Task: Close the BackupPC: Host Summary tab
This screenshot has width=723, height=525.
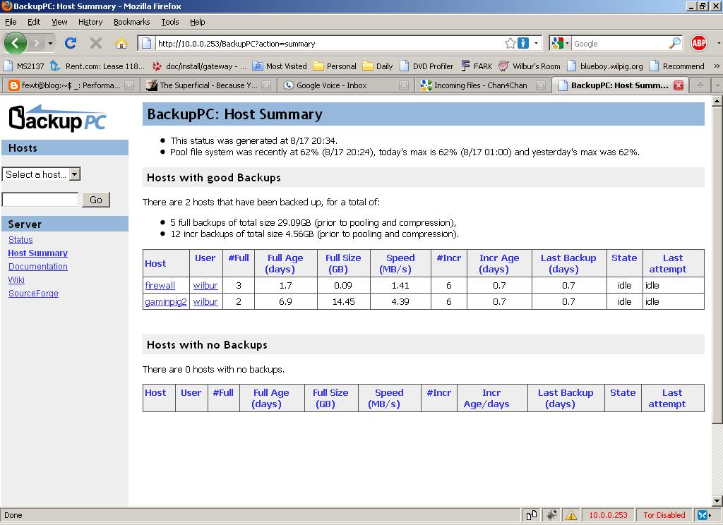Action: pos(679,85)
